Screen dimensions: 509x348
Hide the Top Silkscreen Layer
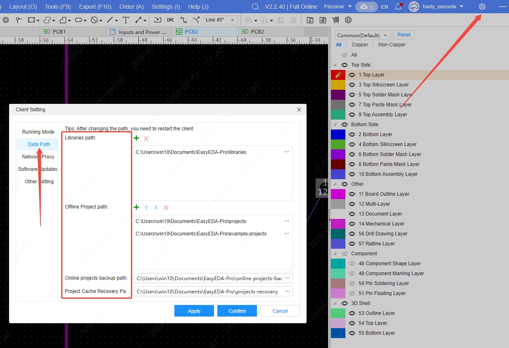(x=352, y=85)
